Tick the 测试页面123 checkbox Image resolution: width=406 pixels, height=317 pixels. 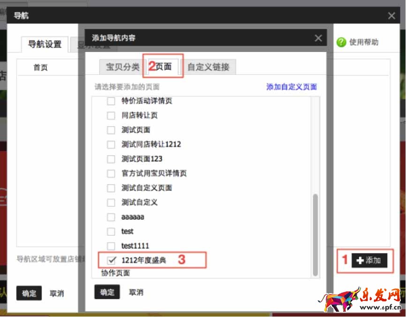point(111,159)
